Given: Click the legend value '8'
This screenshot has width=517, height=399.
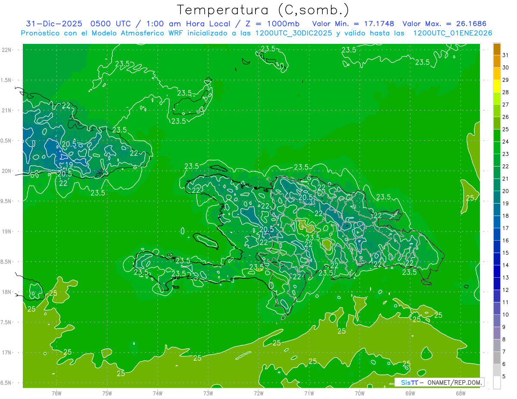Looking at the screenshot, I should point(504,339).
